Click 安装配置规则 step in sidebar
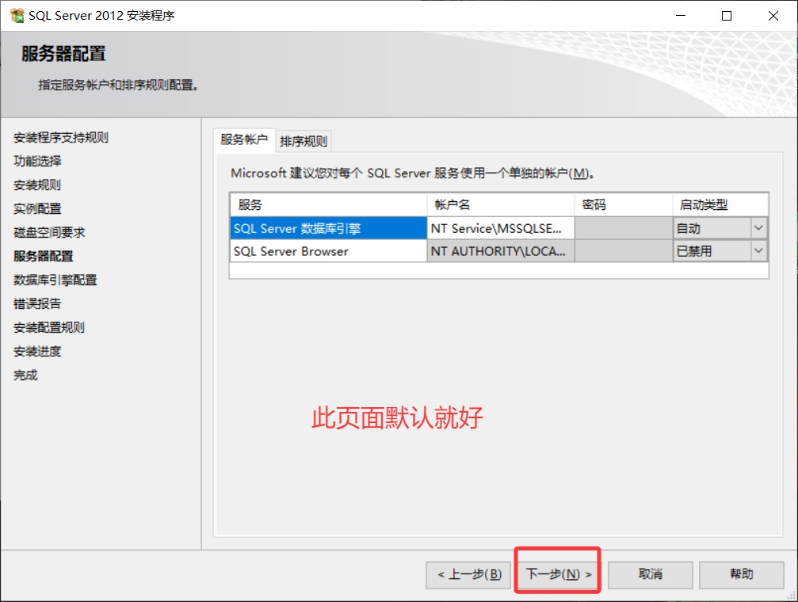 click(49, 328)
